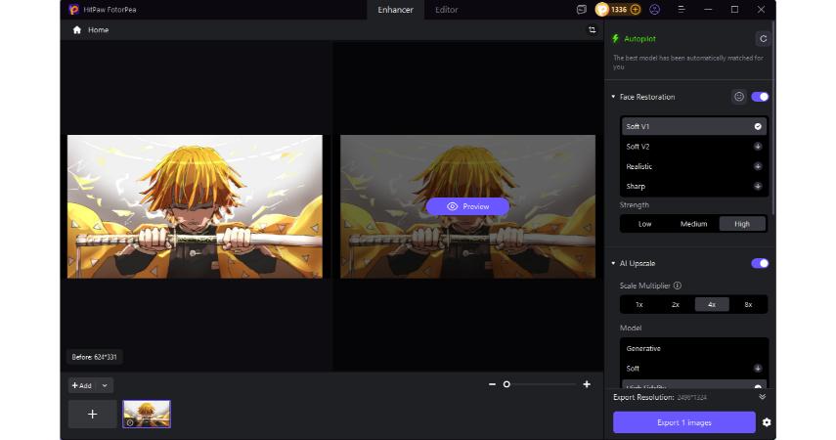Set strength to Medium
The width and height of the screenshot is (836, 440).
pyautogui.click(x=693, y=224)
